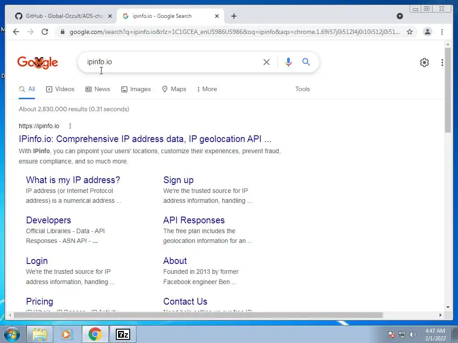
Task: Open the volume speaker tray icon
Action: [x=413, y=335]
